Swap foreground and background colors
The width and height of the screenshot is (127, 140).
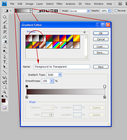click(6, 96)
